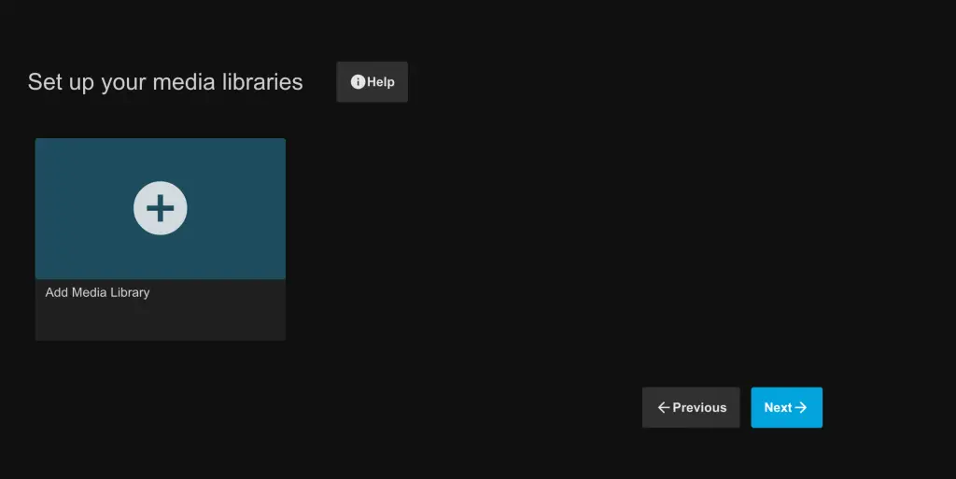Click the left arrow icon beside Previous
Screen dimensions: 956x479
(663, 408)
